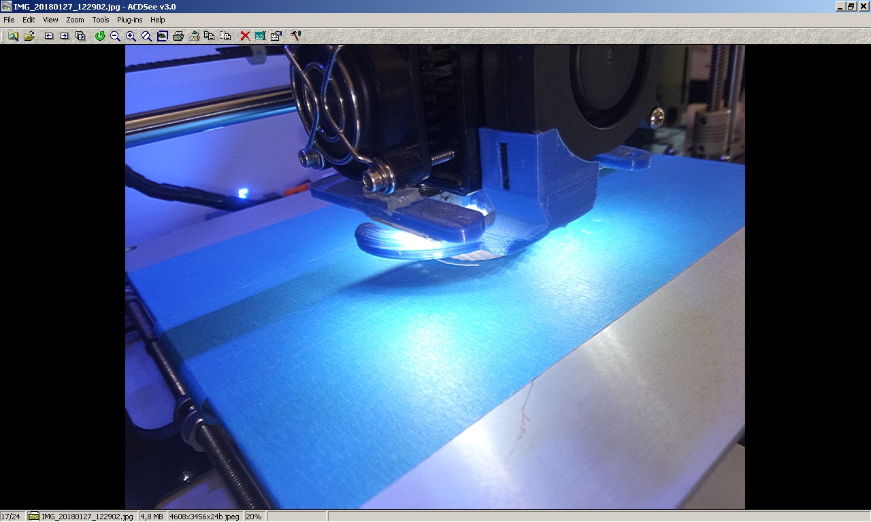Viewport: 871px width, 522px height.
Task: Click the copy-to-folder icon
Action: (210, 36)
